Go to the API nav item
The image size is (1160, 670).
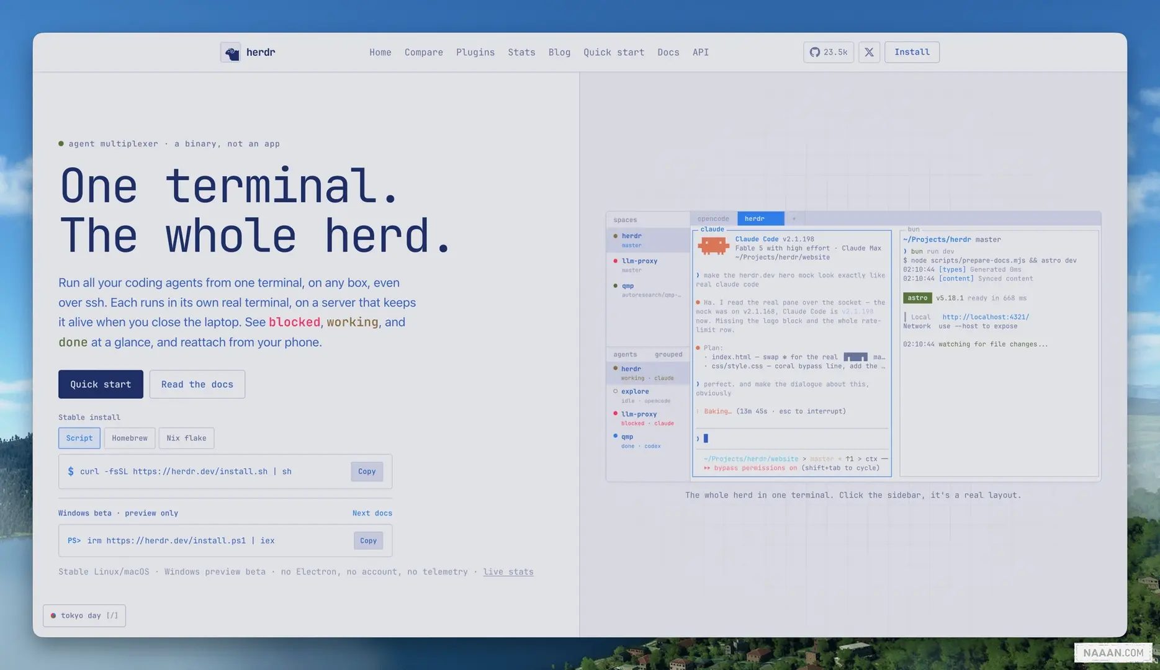coord(701,52)
